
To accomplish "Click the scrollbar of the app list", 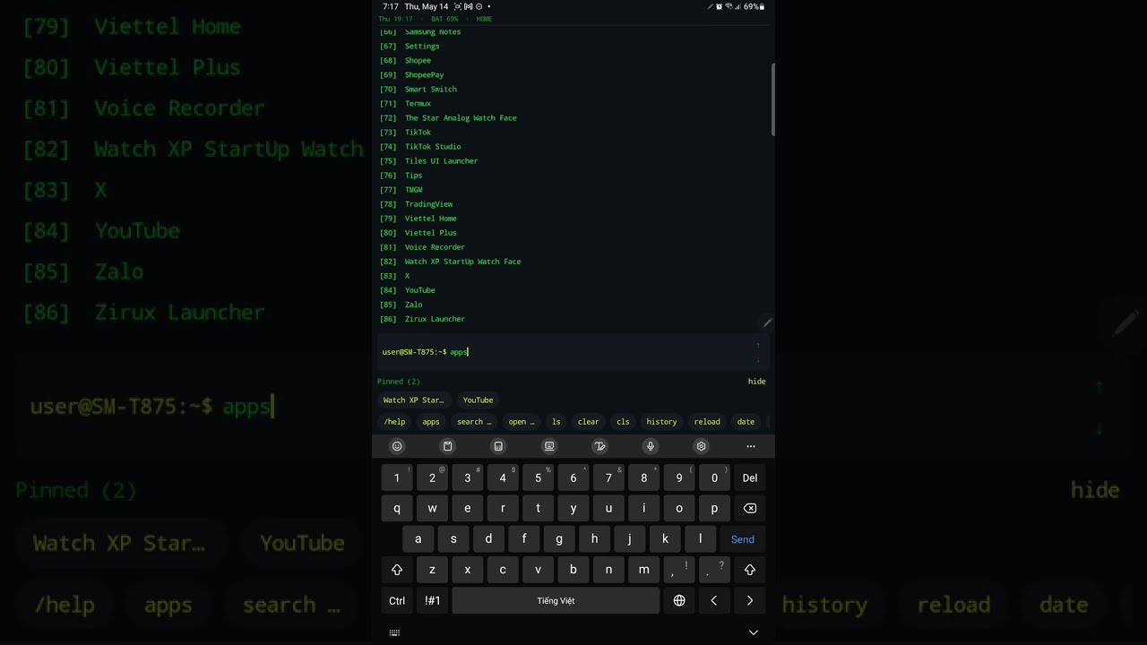I will coord(772,99).
